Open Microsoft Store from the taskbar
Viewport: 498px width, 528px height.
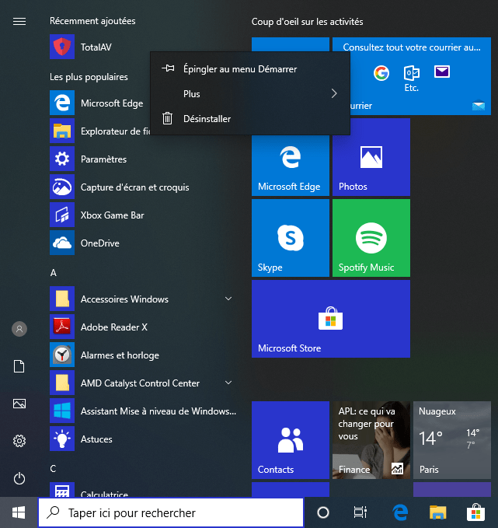475,512
